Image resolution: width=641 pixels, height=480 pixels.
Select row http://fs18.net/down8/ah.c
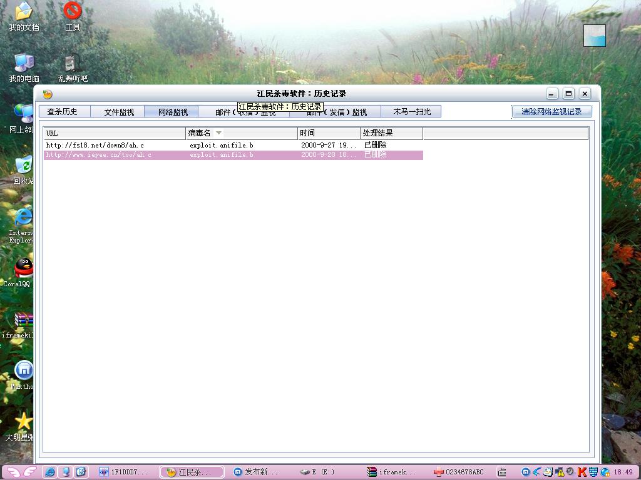233,145
